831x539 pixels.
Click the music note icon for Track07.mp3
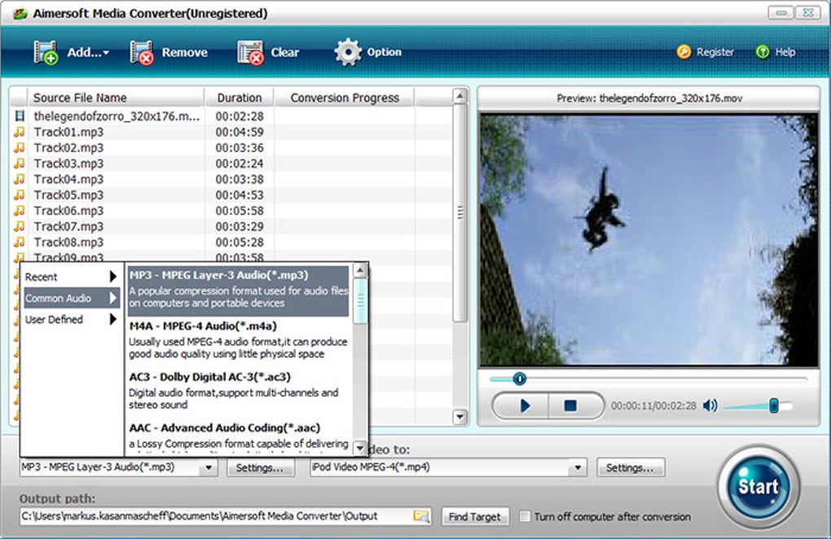tap(20, 226)
